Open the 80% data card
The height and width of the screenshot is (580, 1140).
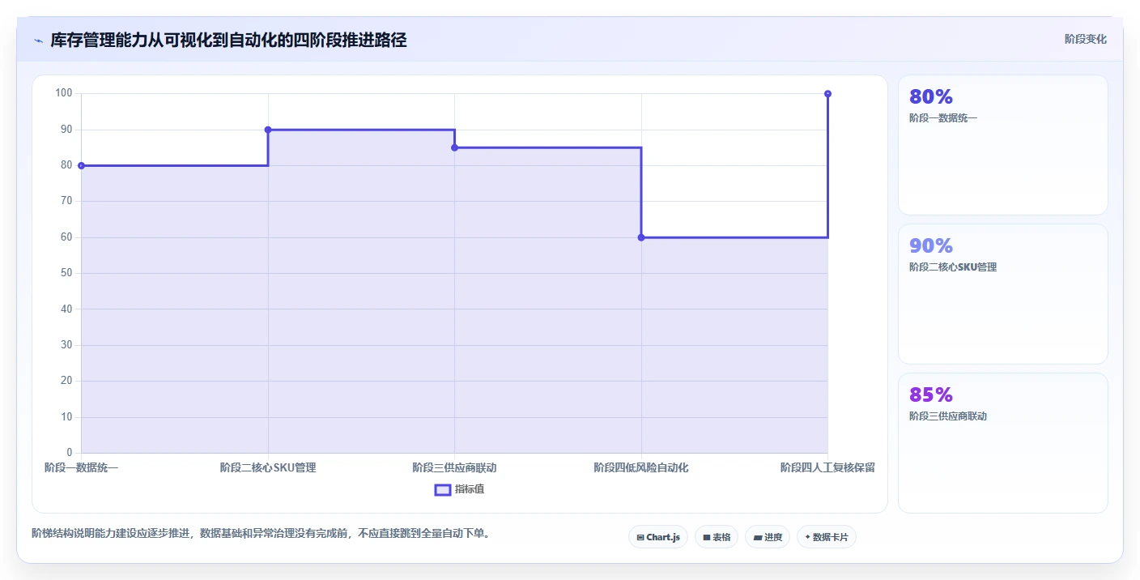[x=1003, y=145]
